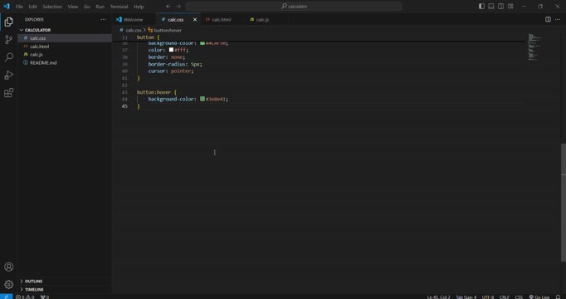Change encoding via UTF-8

488,297
